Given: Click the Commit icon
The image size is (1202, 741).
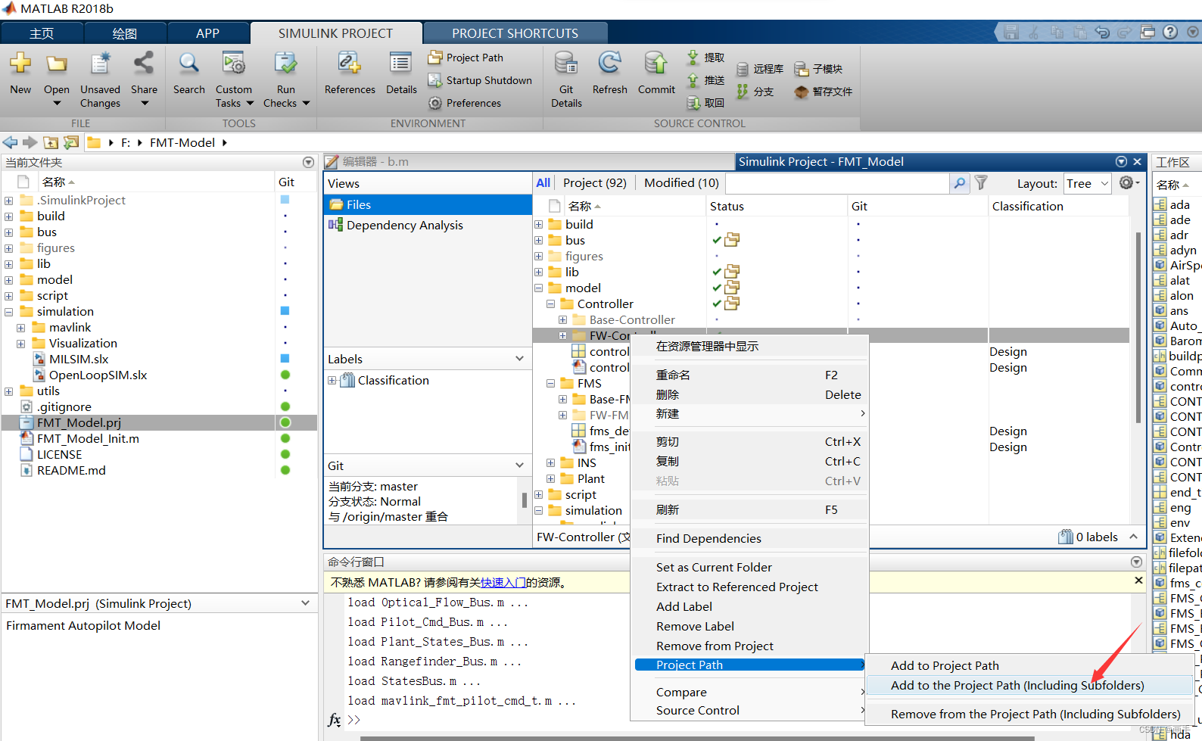Looking at the screenshot, I should (656, 64).
